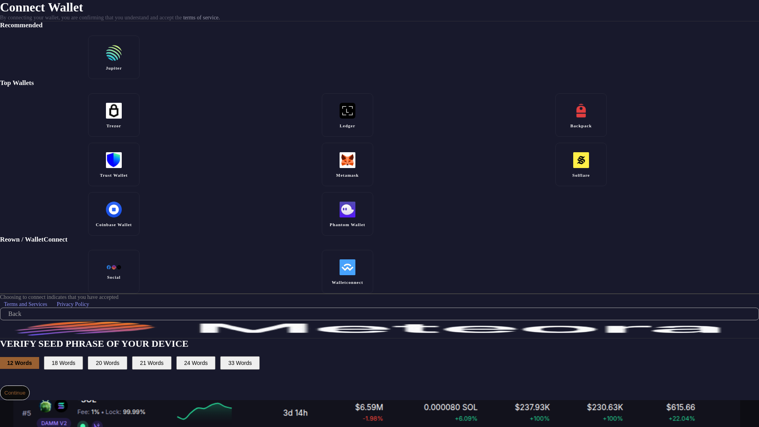
Task: Click the +6.09% change value
Action: pos(466,418)
